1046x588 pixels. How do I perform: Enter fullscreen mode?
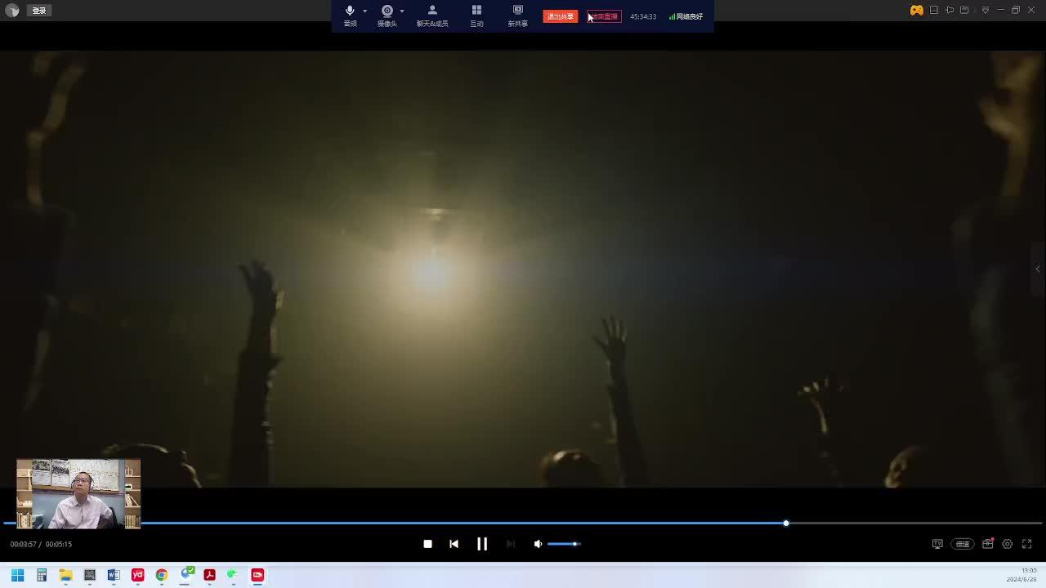pyautogui.click(x=1027, y=544)
